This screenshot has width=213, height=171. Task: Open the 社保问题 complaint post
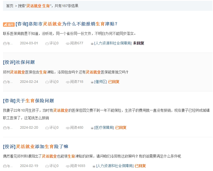[19, 62]
